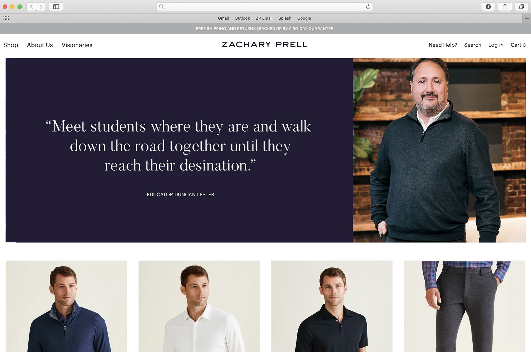Open the Cart 0 link
This screenshot has height=352, width=531.
click(518, 45)
